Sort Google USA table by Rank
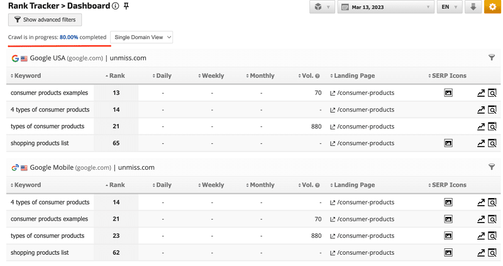Screen dimensions: 503x266 115,75
